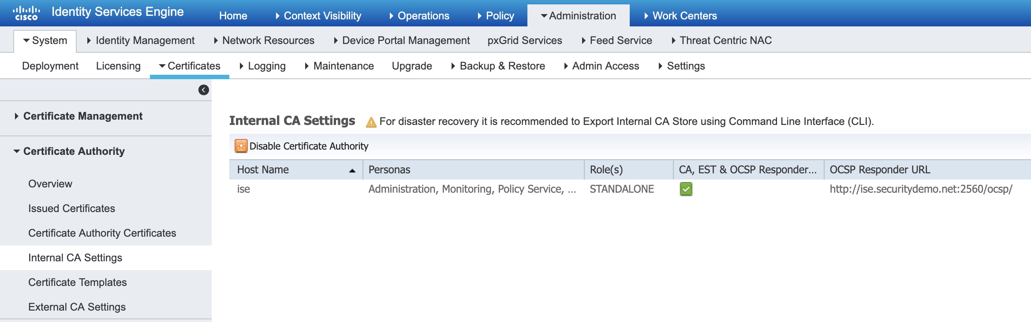The height and width of the screenshot is (322, 1031).
Task: Click the disaster recovery warning icon
Action: tap(371, 122)
